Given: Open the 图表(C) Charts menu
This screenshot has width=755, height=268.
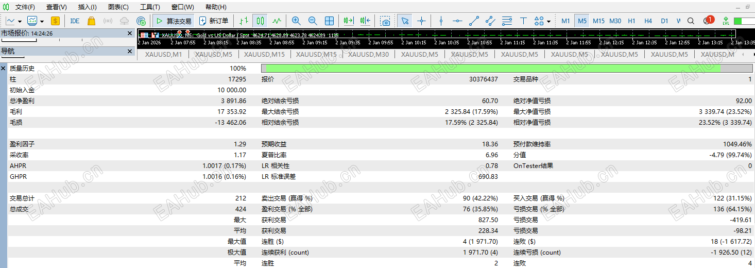Looking at the screenshot, I should (118, 7).
